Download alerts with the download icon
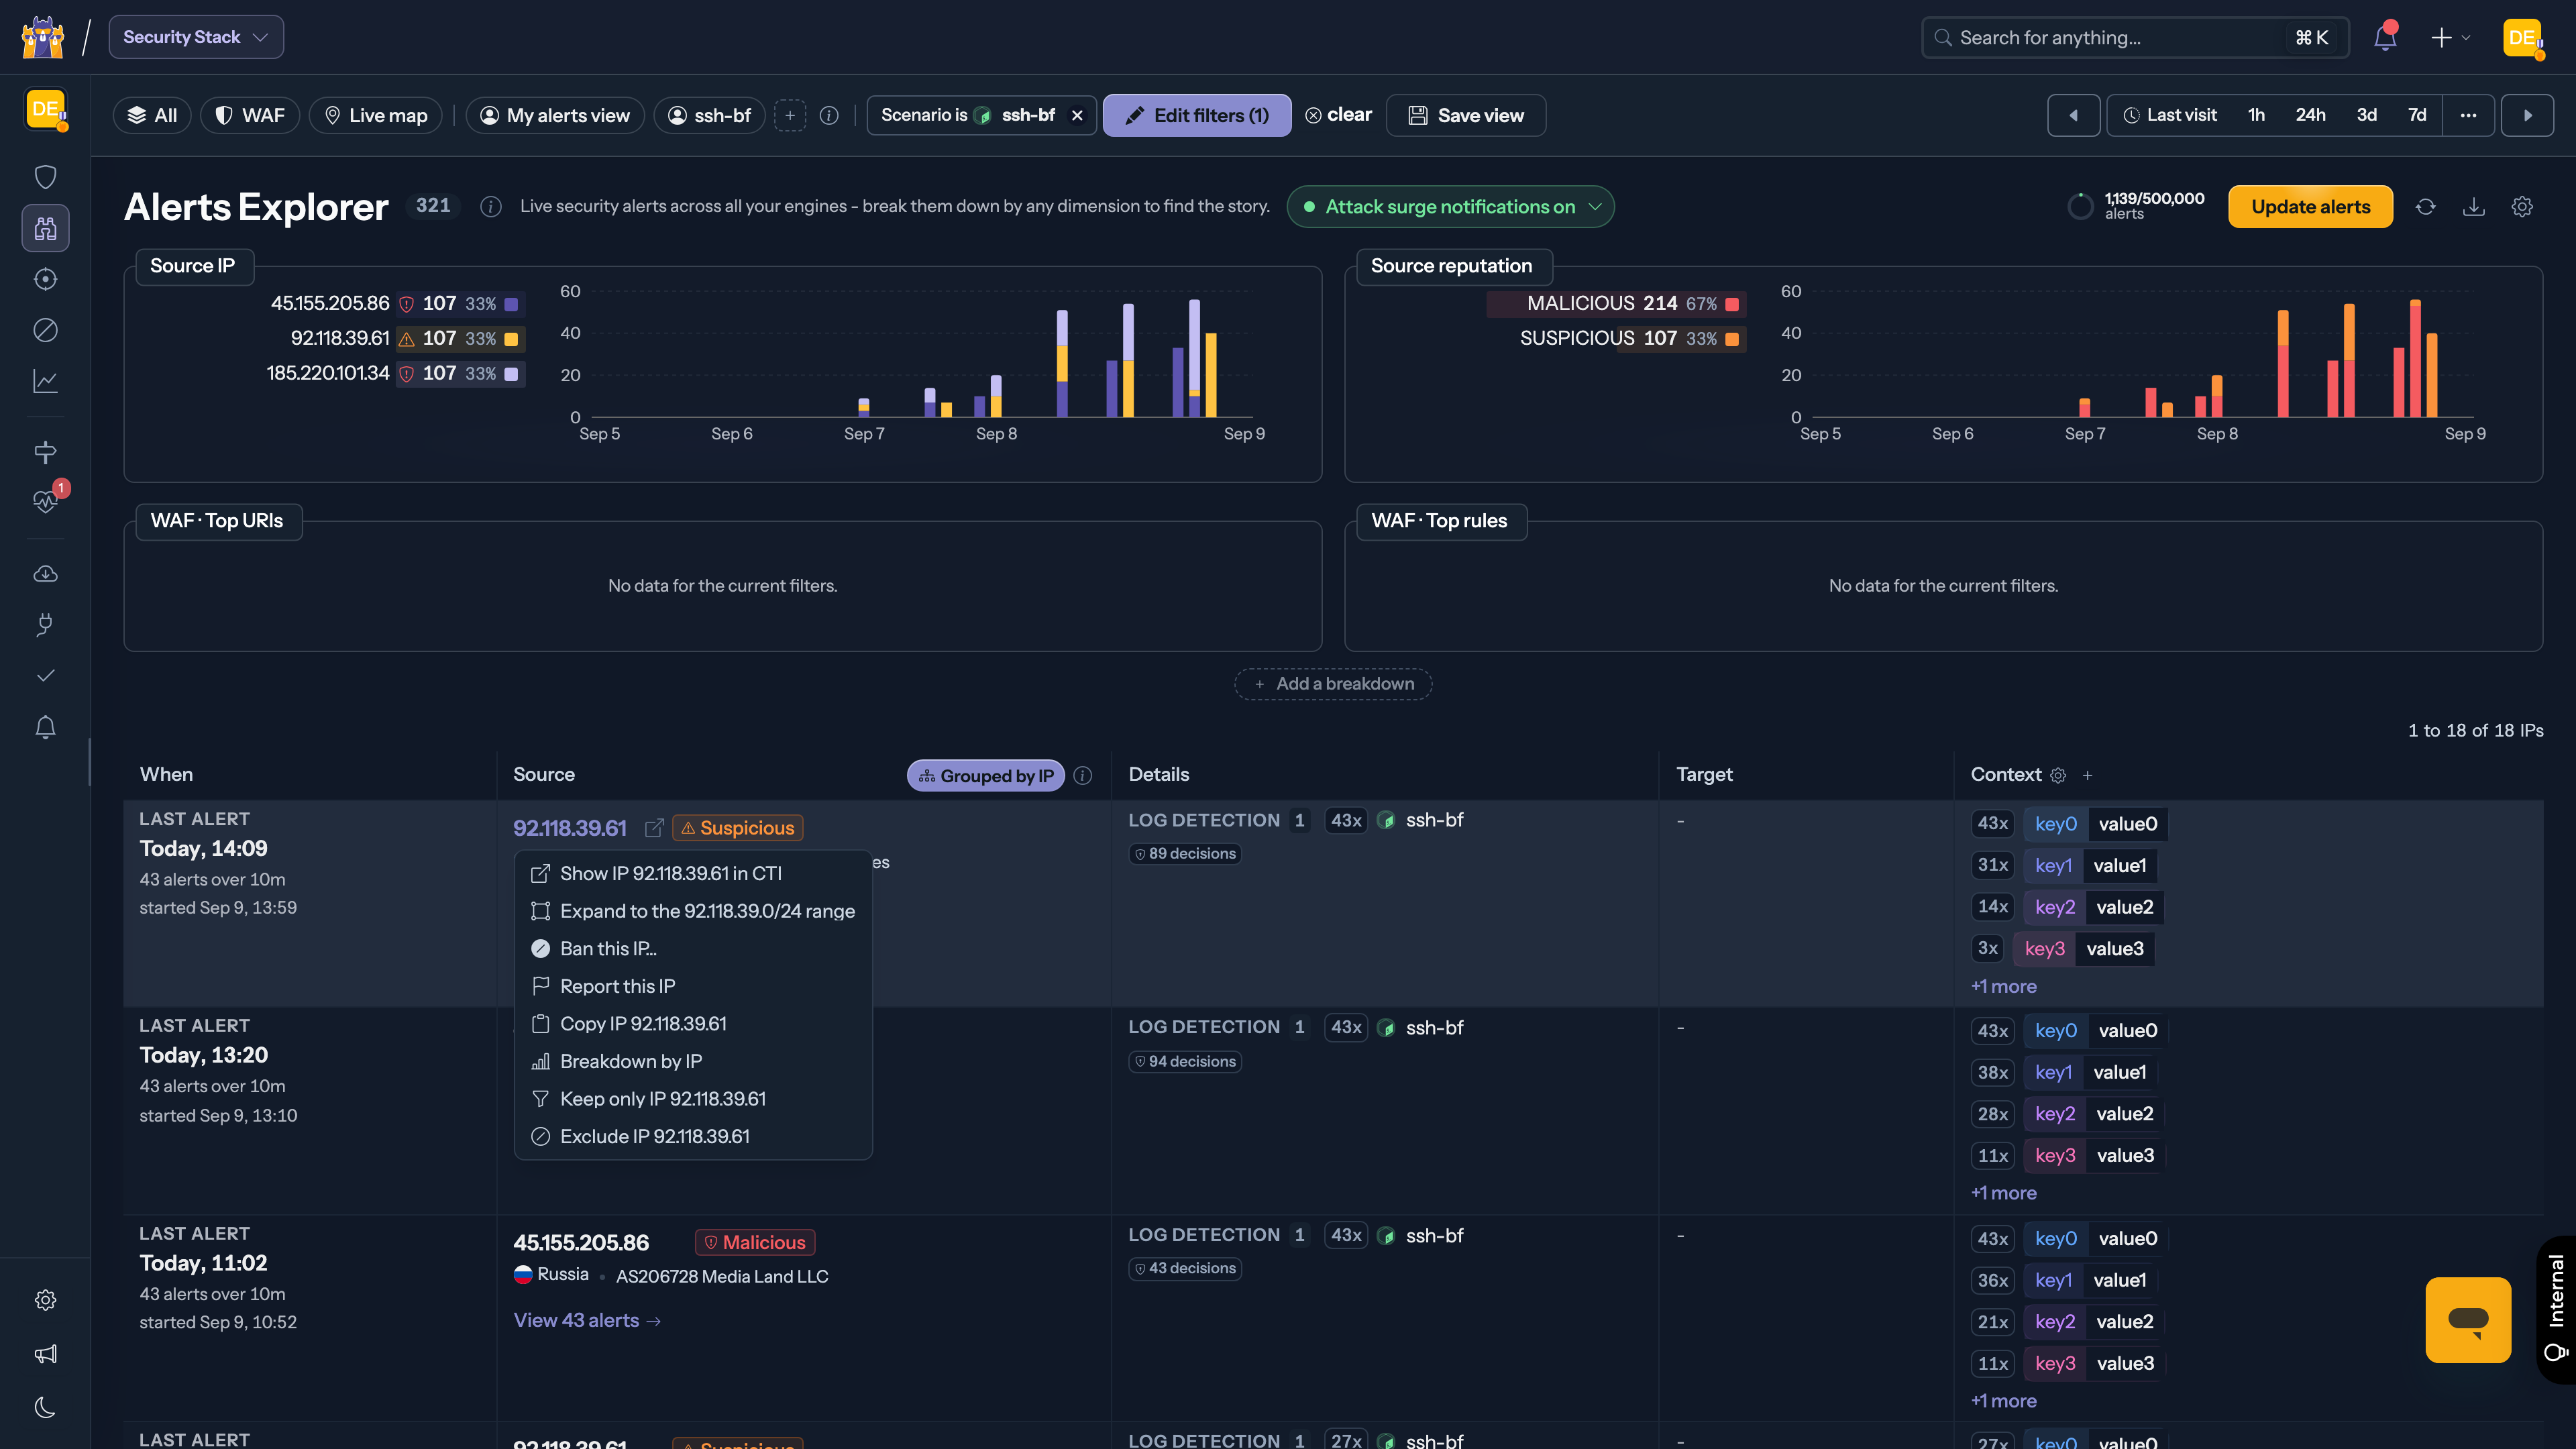Viewport: 2576px width, 1449px height. [x=2474, y=207]
